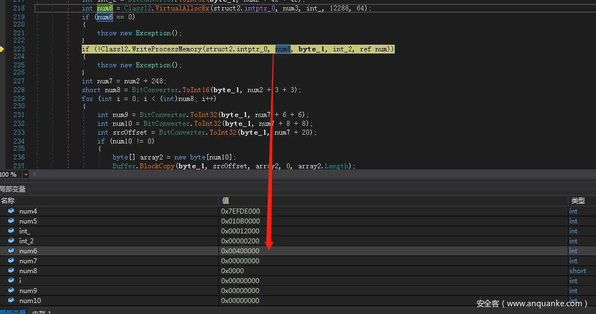Click the 局部变量 panel title

tap(13, 189)
